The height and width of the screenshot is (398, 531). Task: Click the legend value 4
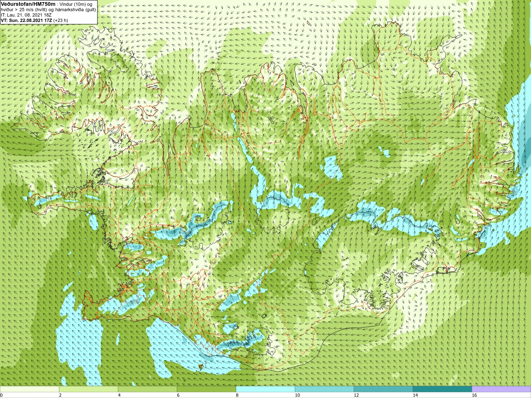tap(119, 395)
